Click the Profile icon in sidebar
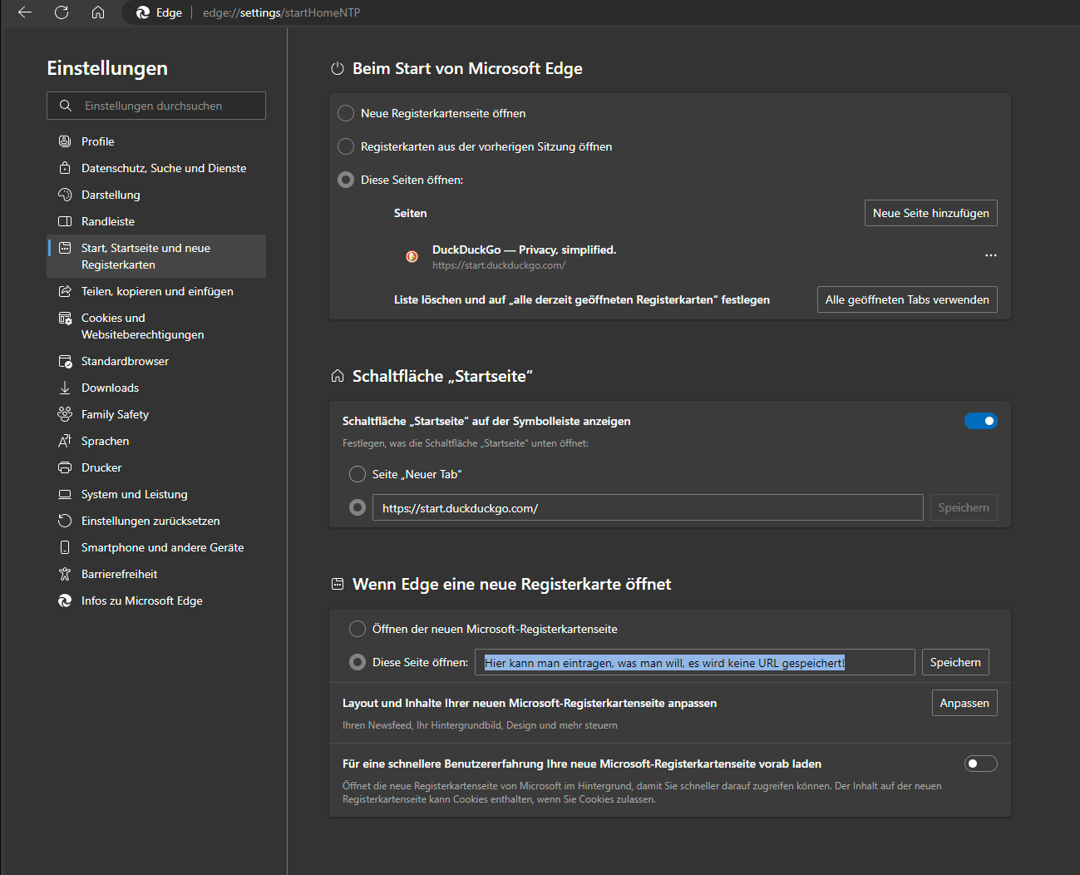Viewport: 1080px width, 875px height. click(x=65, y=141)
